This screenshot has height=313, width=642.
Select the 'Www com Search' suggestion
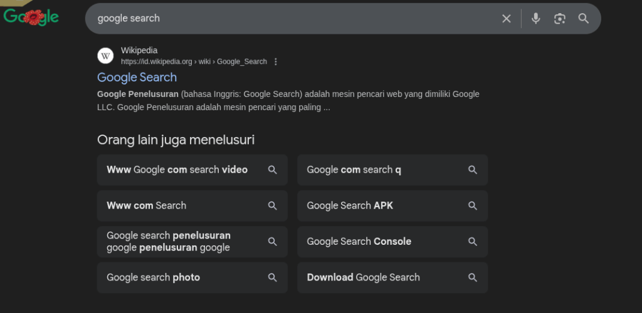pos(192,205)
